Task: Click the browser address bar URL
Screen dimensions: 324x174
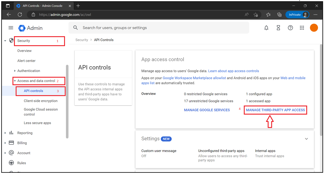Action: 65,15
